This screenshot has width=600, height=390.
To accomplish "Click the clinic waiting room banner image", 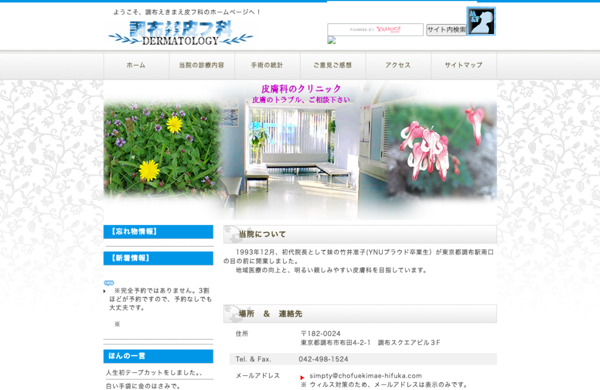I will pyautogui.click(x=301, y=150).
